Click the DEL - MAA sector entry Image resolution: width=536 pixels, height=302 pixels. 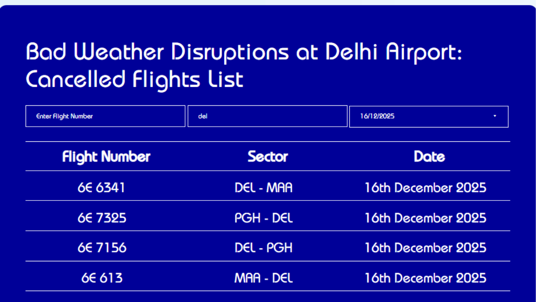[x=263, y=187]
